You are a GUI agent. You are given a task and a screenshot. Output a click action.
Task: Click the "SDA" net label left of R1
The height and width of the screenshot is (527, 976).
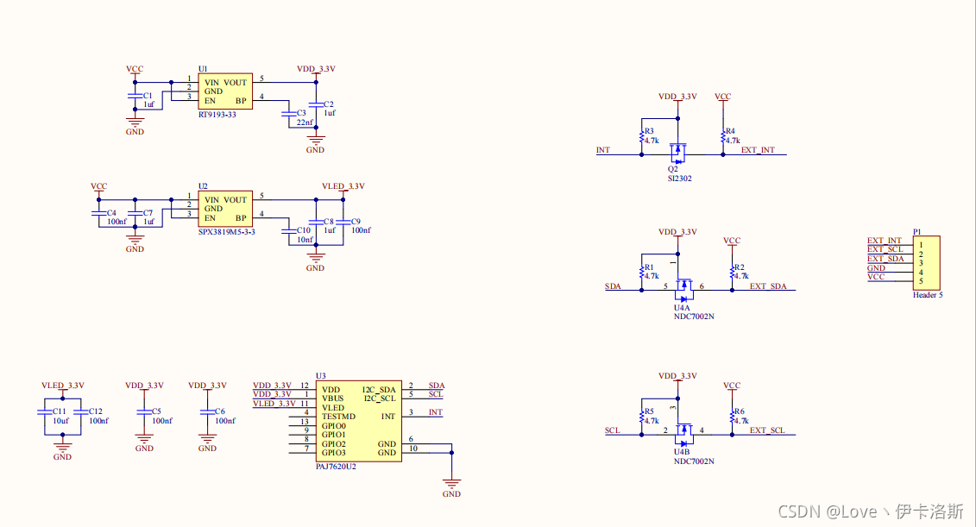613,286
